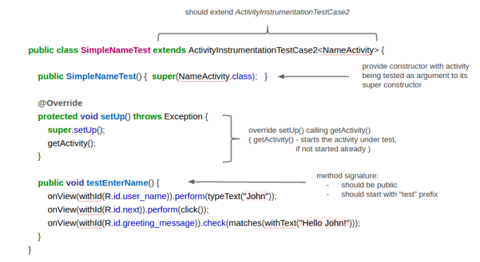Image resolution: width=480 pixels, height=262 pixels.
Task: Click the note line 'super constructor'
Action: (392, 85)
